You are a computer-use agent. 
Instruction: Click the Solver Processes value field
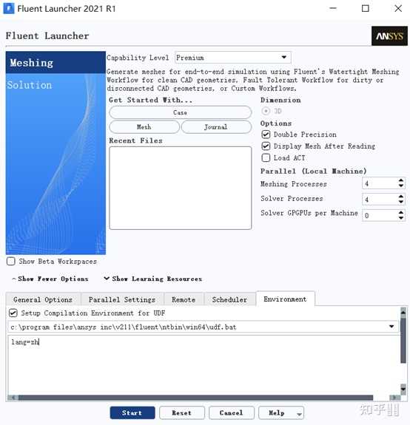(380, 200)
